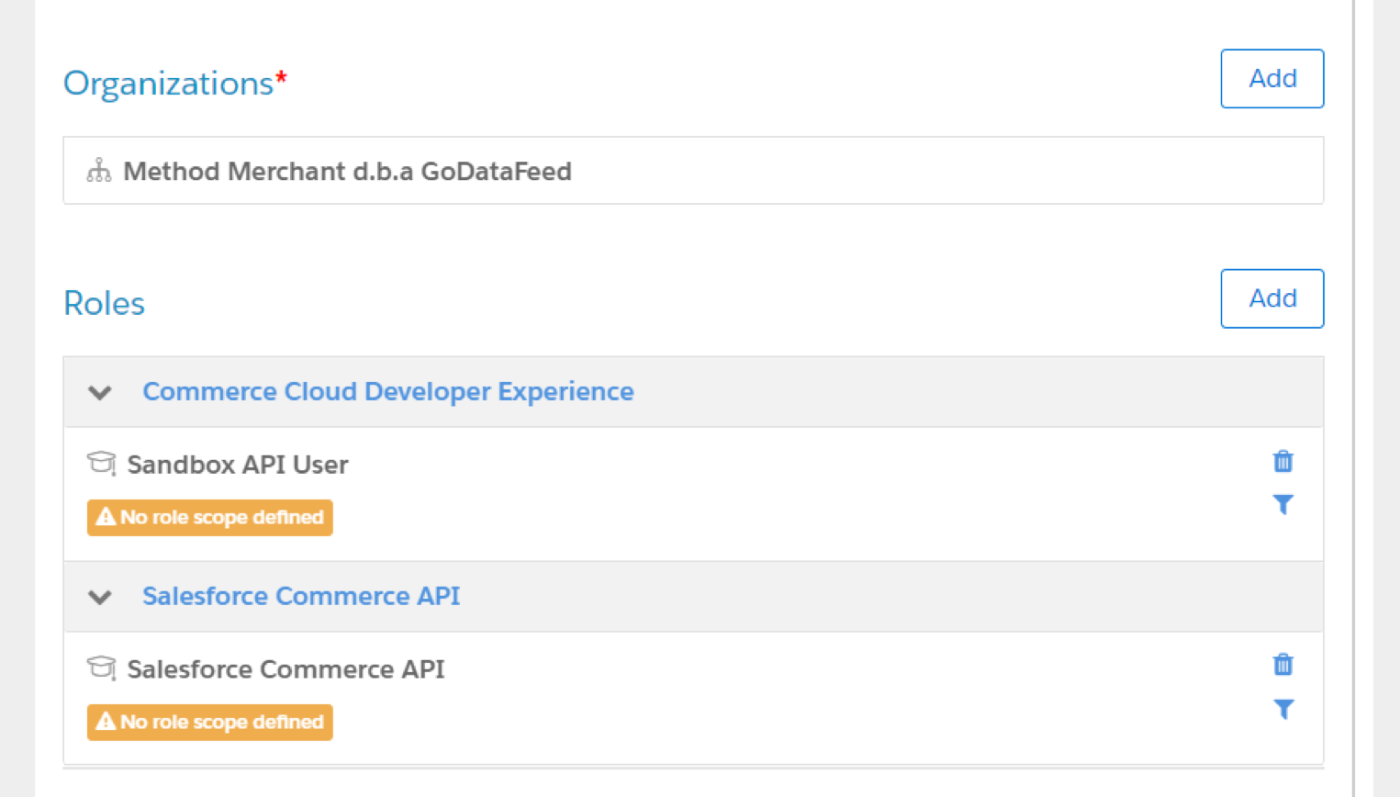Click Add button next to Organizations
Image resolution: width=1400 pixels, height=797 pixels.
pos(1271,79)
